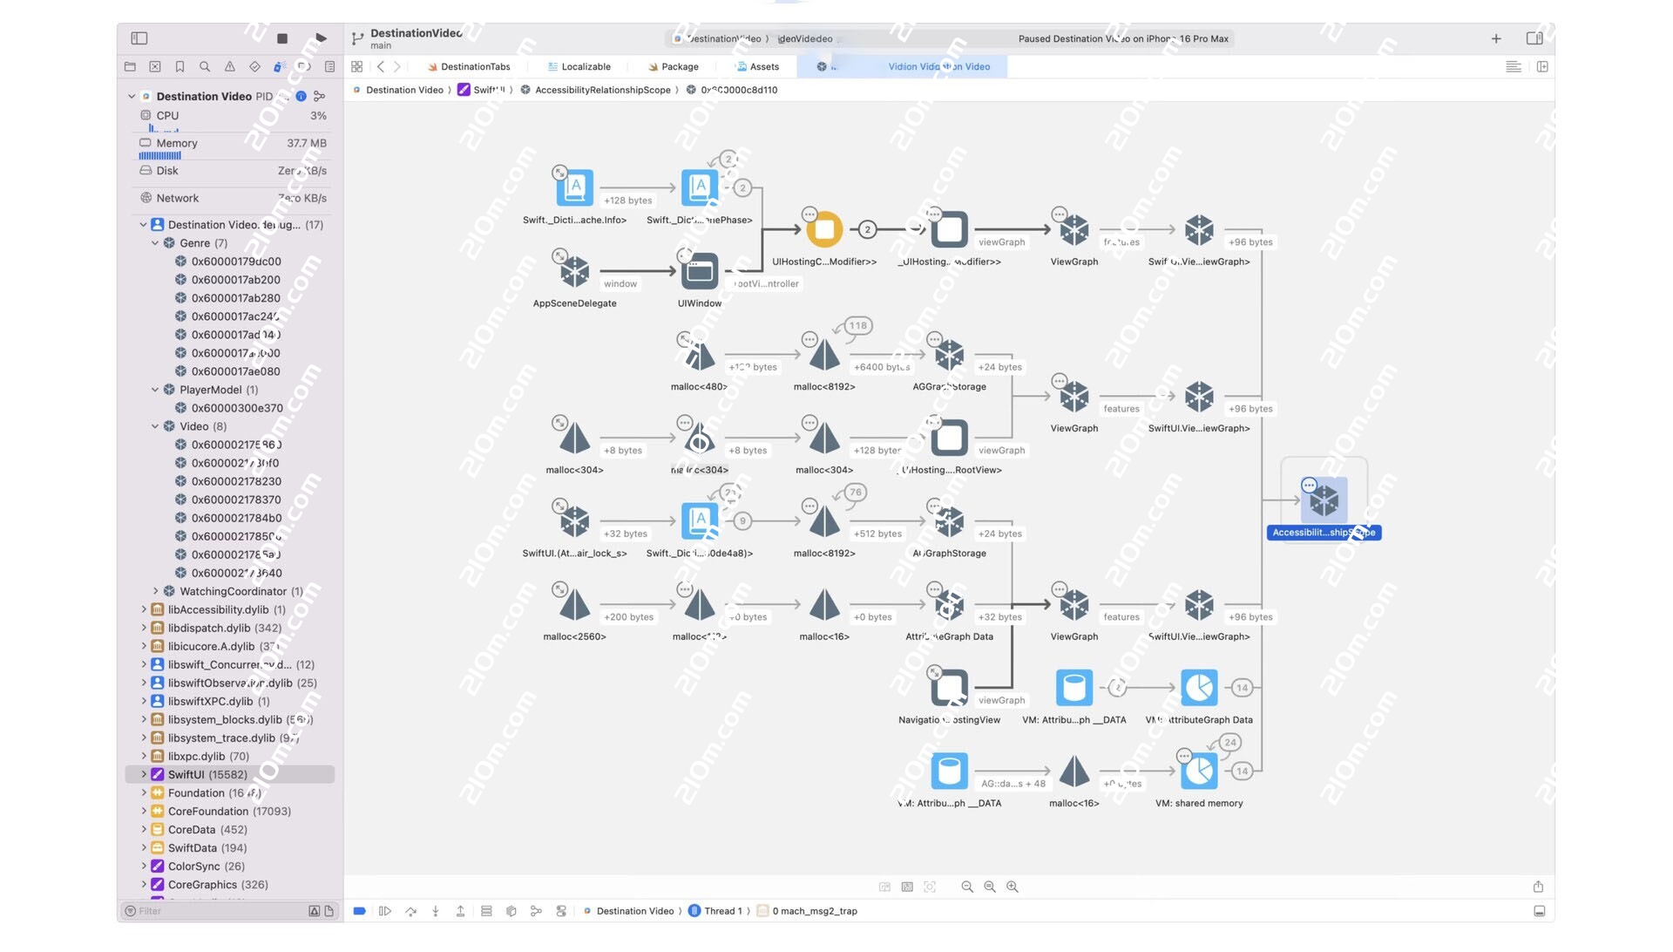Expand the WatchingCoordinator (1) group
The height and width of the screenshot is (952, 1673).
155,591
